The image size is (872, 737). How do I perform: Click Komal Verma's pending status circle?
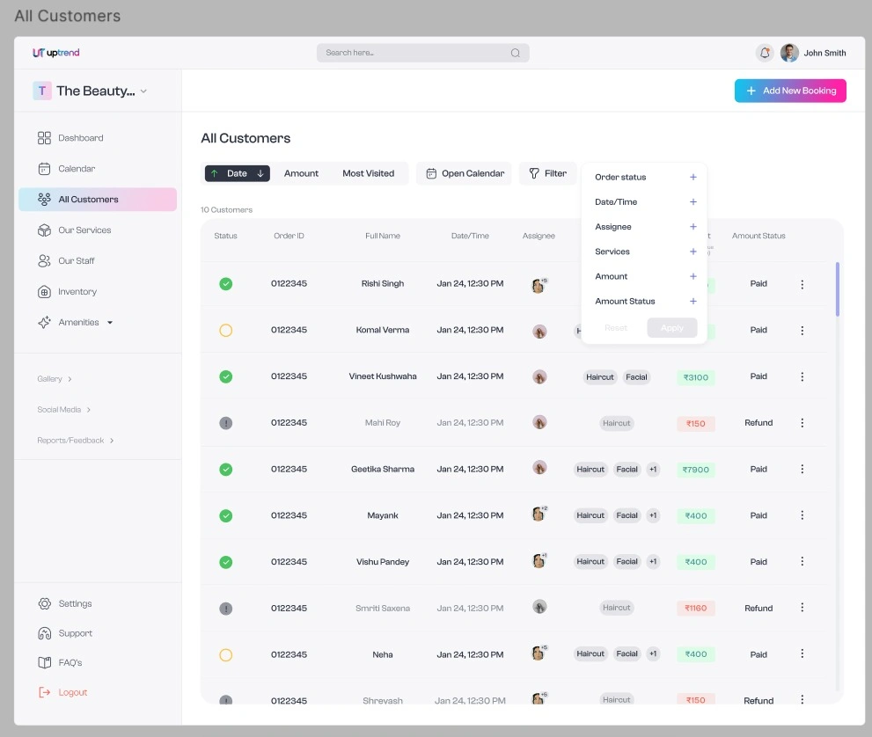pos(226,331)
